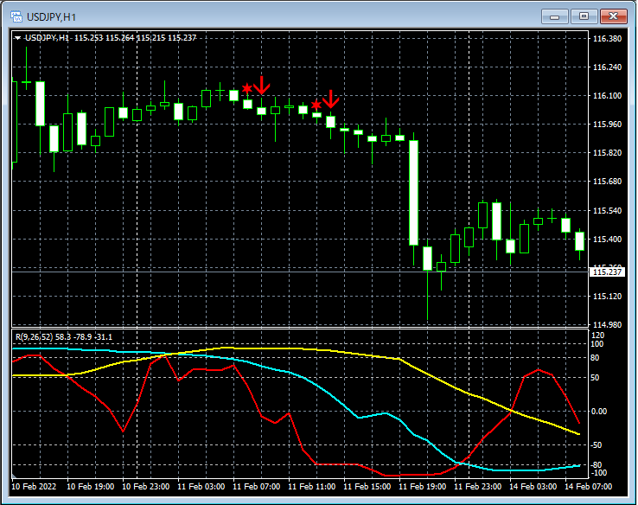
Task: Maximize the USDJPY,H1 chart window
Action: point(584,16)
